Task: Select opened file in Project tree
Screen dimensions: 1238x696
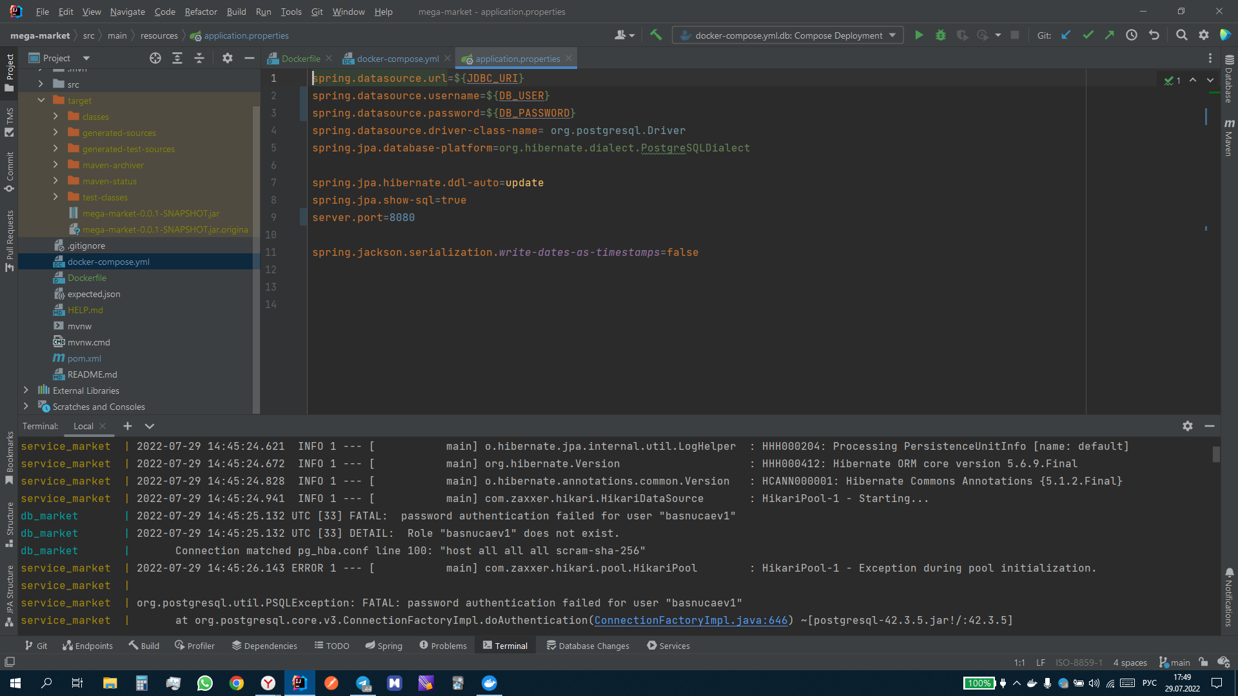Action: (155, 58)
